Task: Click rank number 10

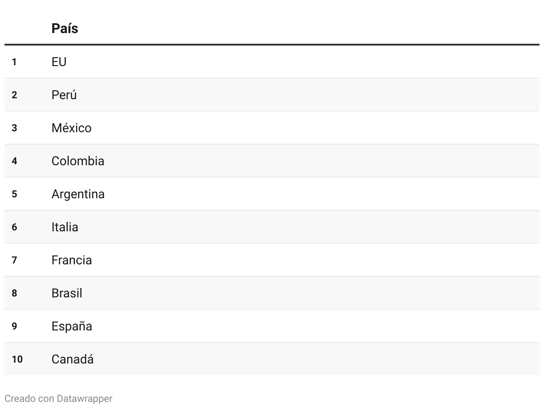Action: (x=17, y=359)
